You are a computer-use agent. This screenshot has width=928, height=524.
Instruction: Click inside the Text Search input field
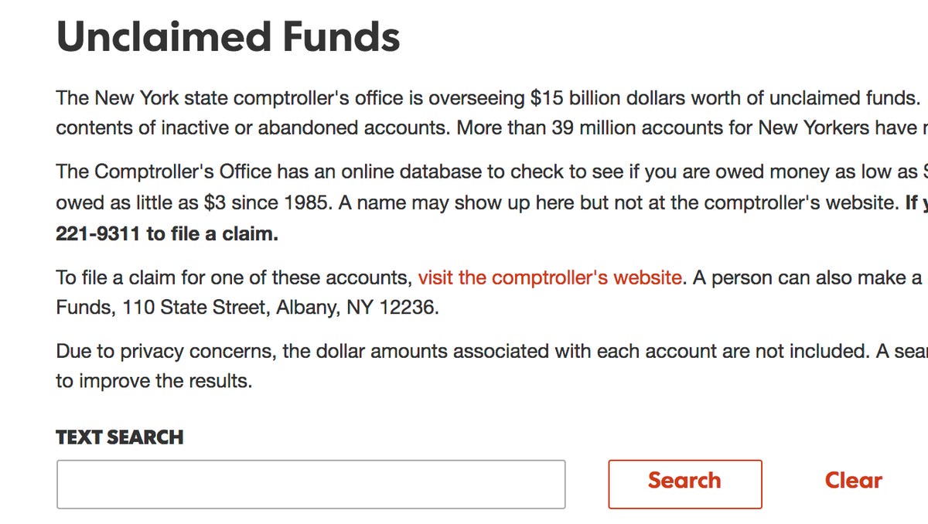tap(311, 484)
